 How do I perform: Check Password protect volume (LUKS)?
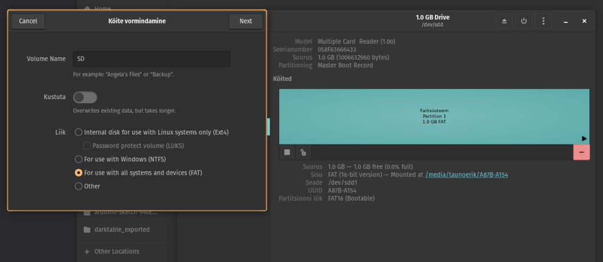87,145
